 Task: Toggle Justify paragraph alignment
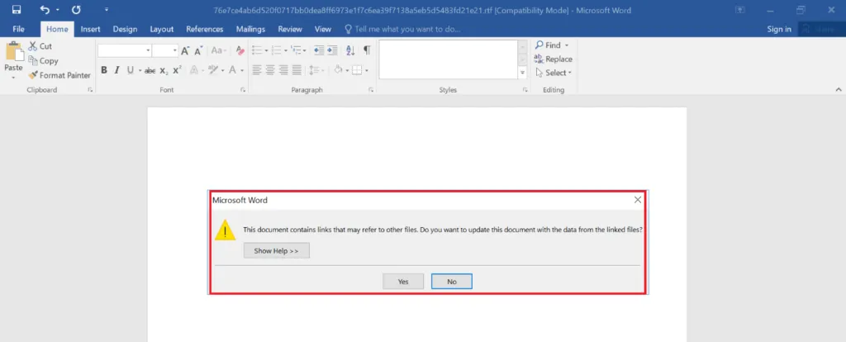(x=297, y=70)
